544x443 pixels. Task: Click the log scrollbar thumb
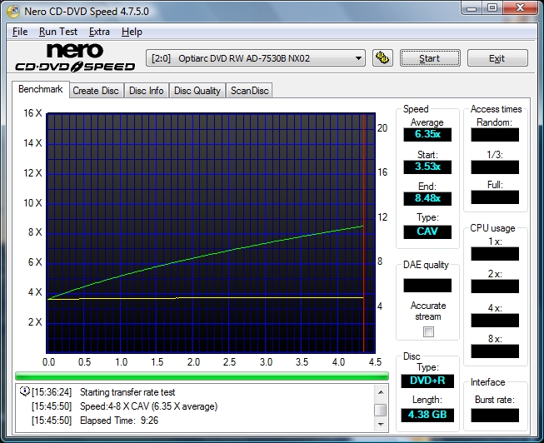click(x=381, y=410)
